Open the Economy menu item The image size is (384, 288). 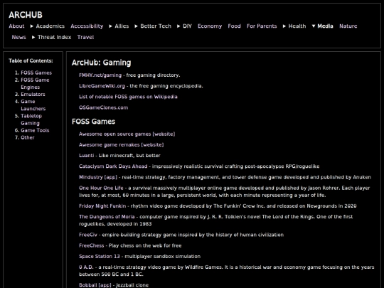(x=210, y=26)
